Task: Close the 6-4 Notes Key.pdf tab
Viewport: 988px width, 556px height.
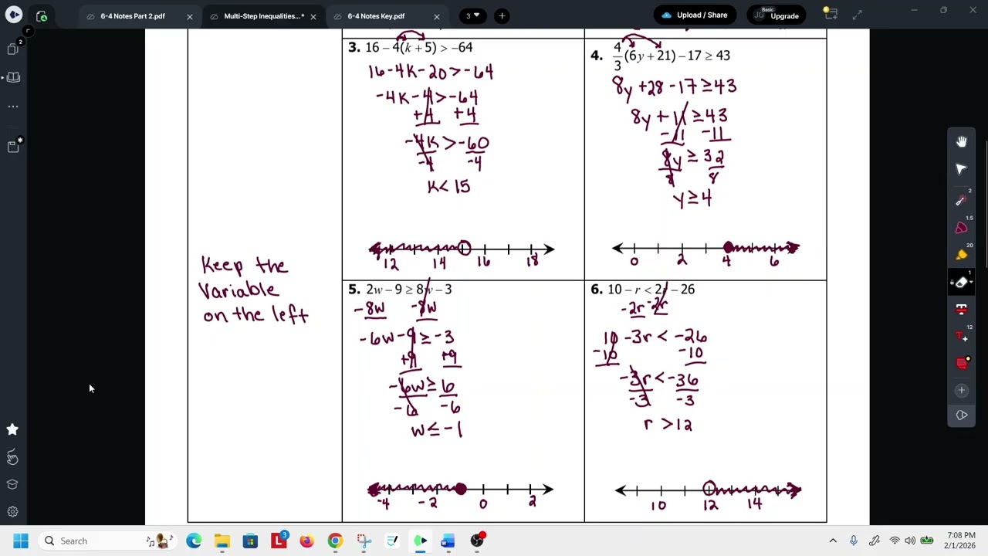Action: (x=437, y=16)
